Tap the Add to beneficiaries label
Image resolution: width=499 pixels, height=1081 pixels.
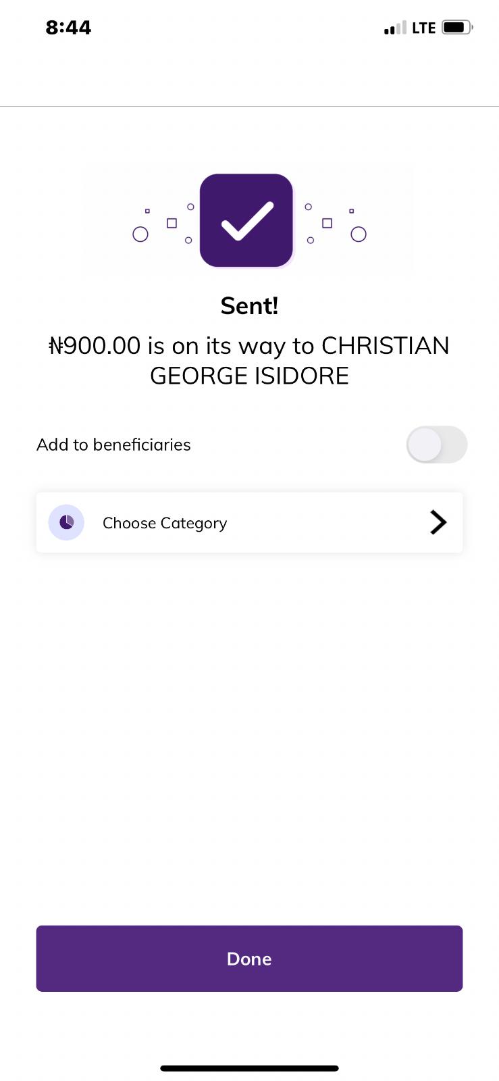point(113,445)
